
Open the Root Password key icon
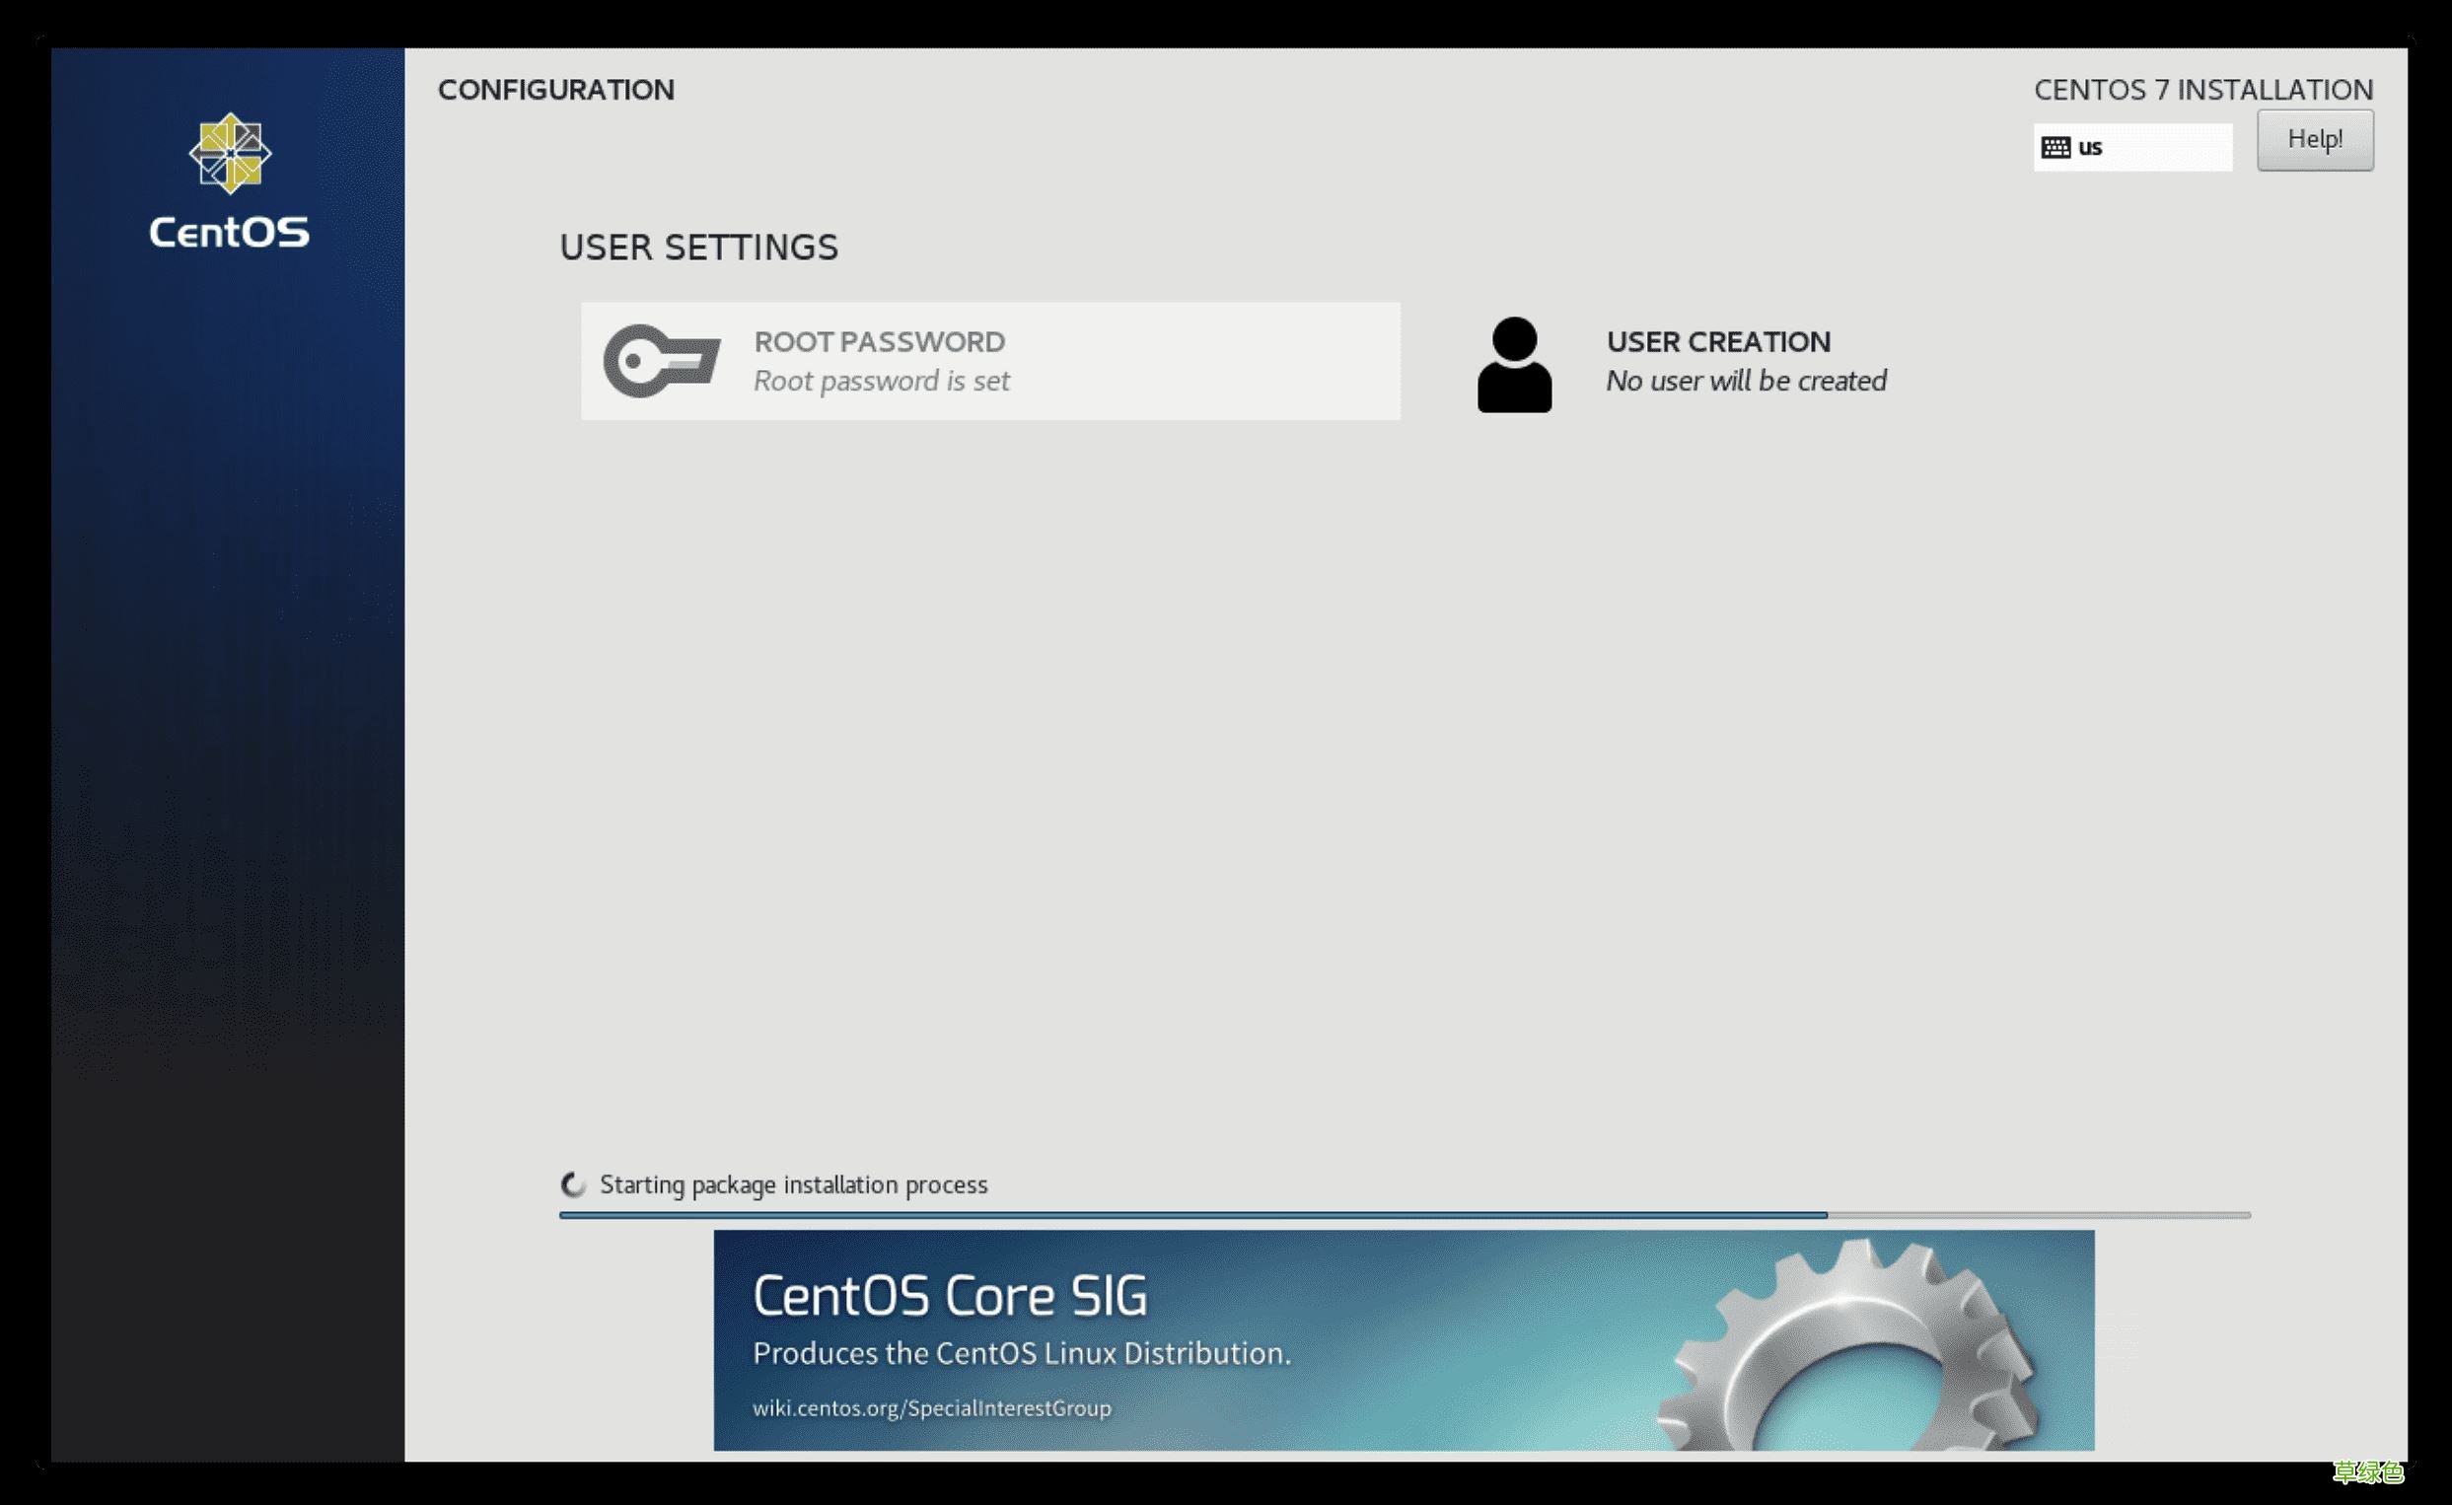(662, 361)
